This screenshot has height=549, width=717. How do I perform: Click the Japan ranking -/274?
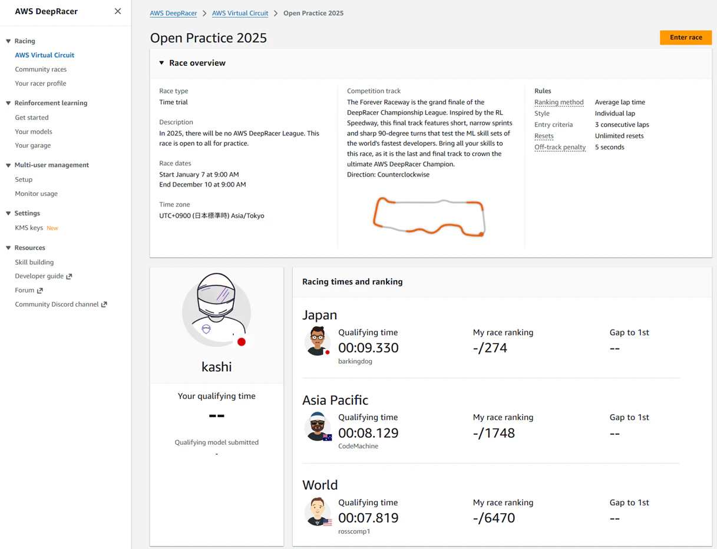click(x=490, y=348)
